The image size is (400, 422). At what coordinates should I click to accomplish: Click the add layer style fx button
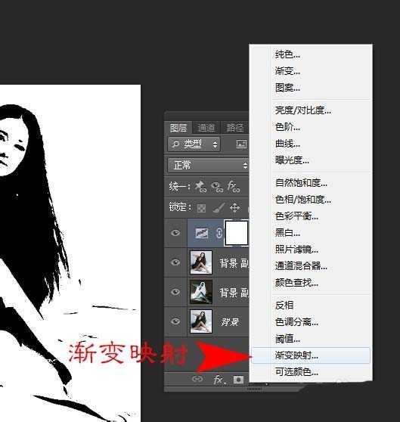(x=219, y=380)
